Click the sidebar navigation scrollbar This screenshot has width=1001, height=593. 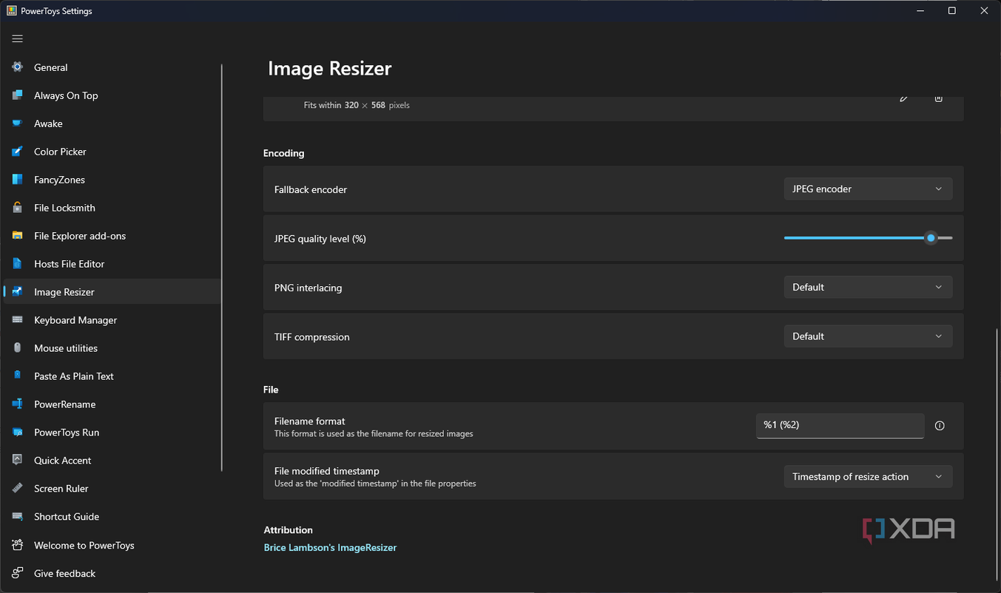pyautogui.click(x=222, y=268)
